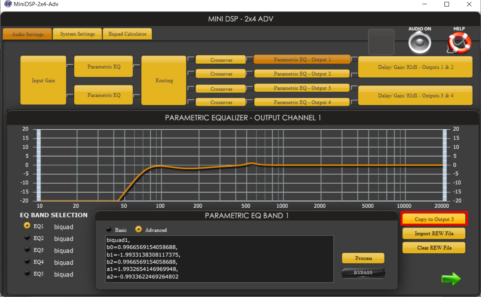Click the biquad label next to EQ5
The width and height of the screenshot is (481, 297).
pos(64,274)
